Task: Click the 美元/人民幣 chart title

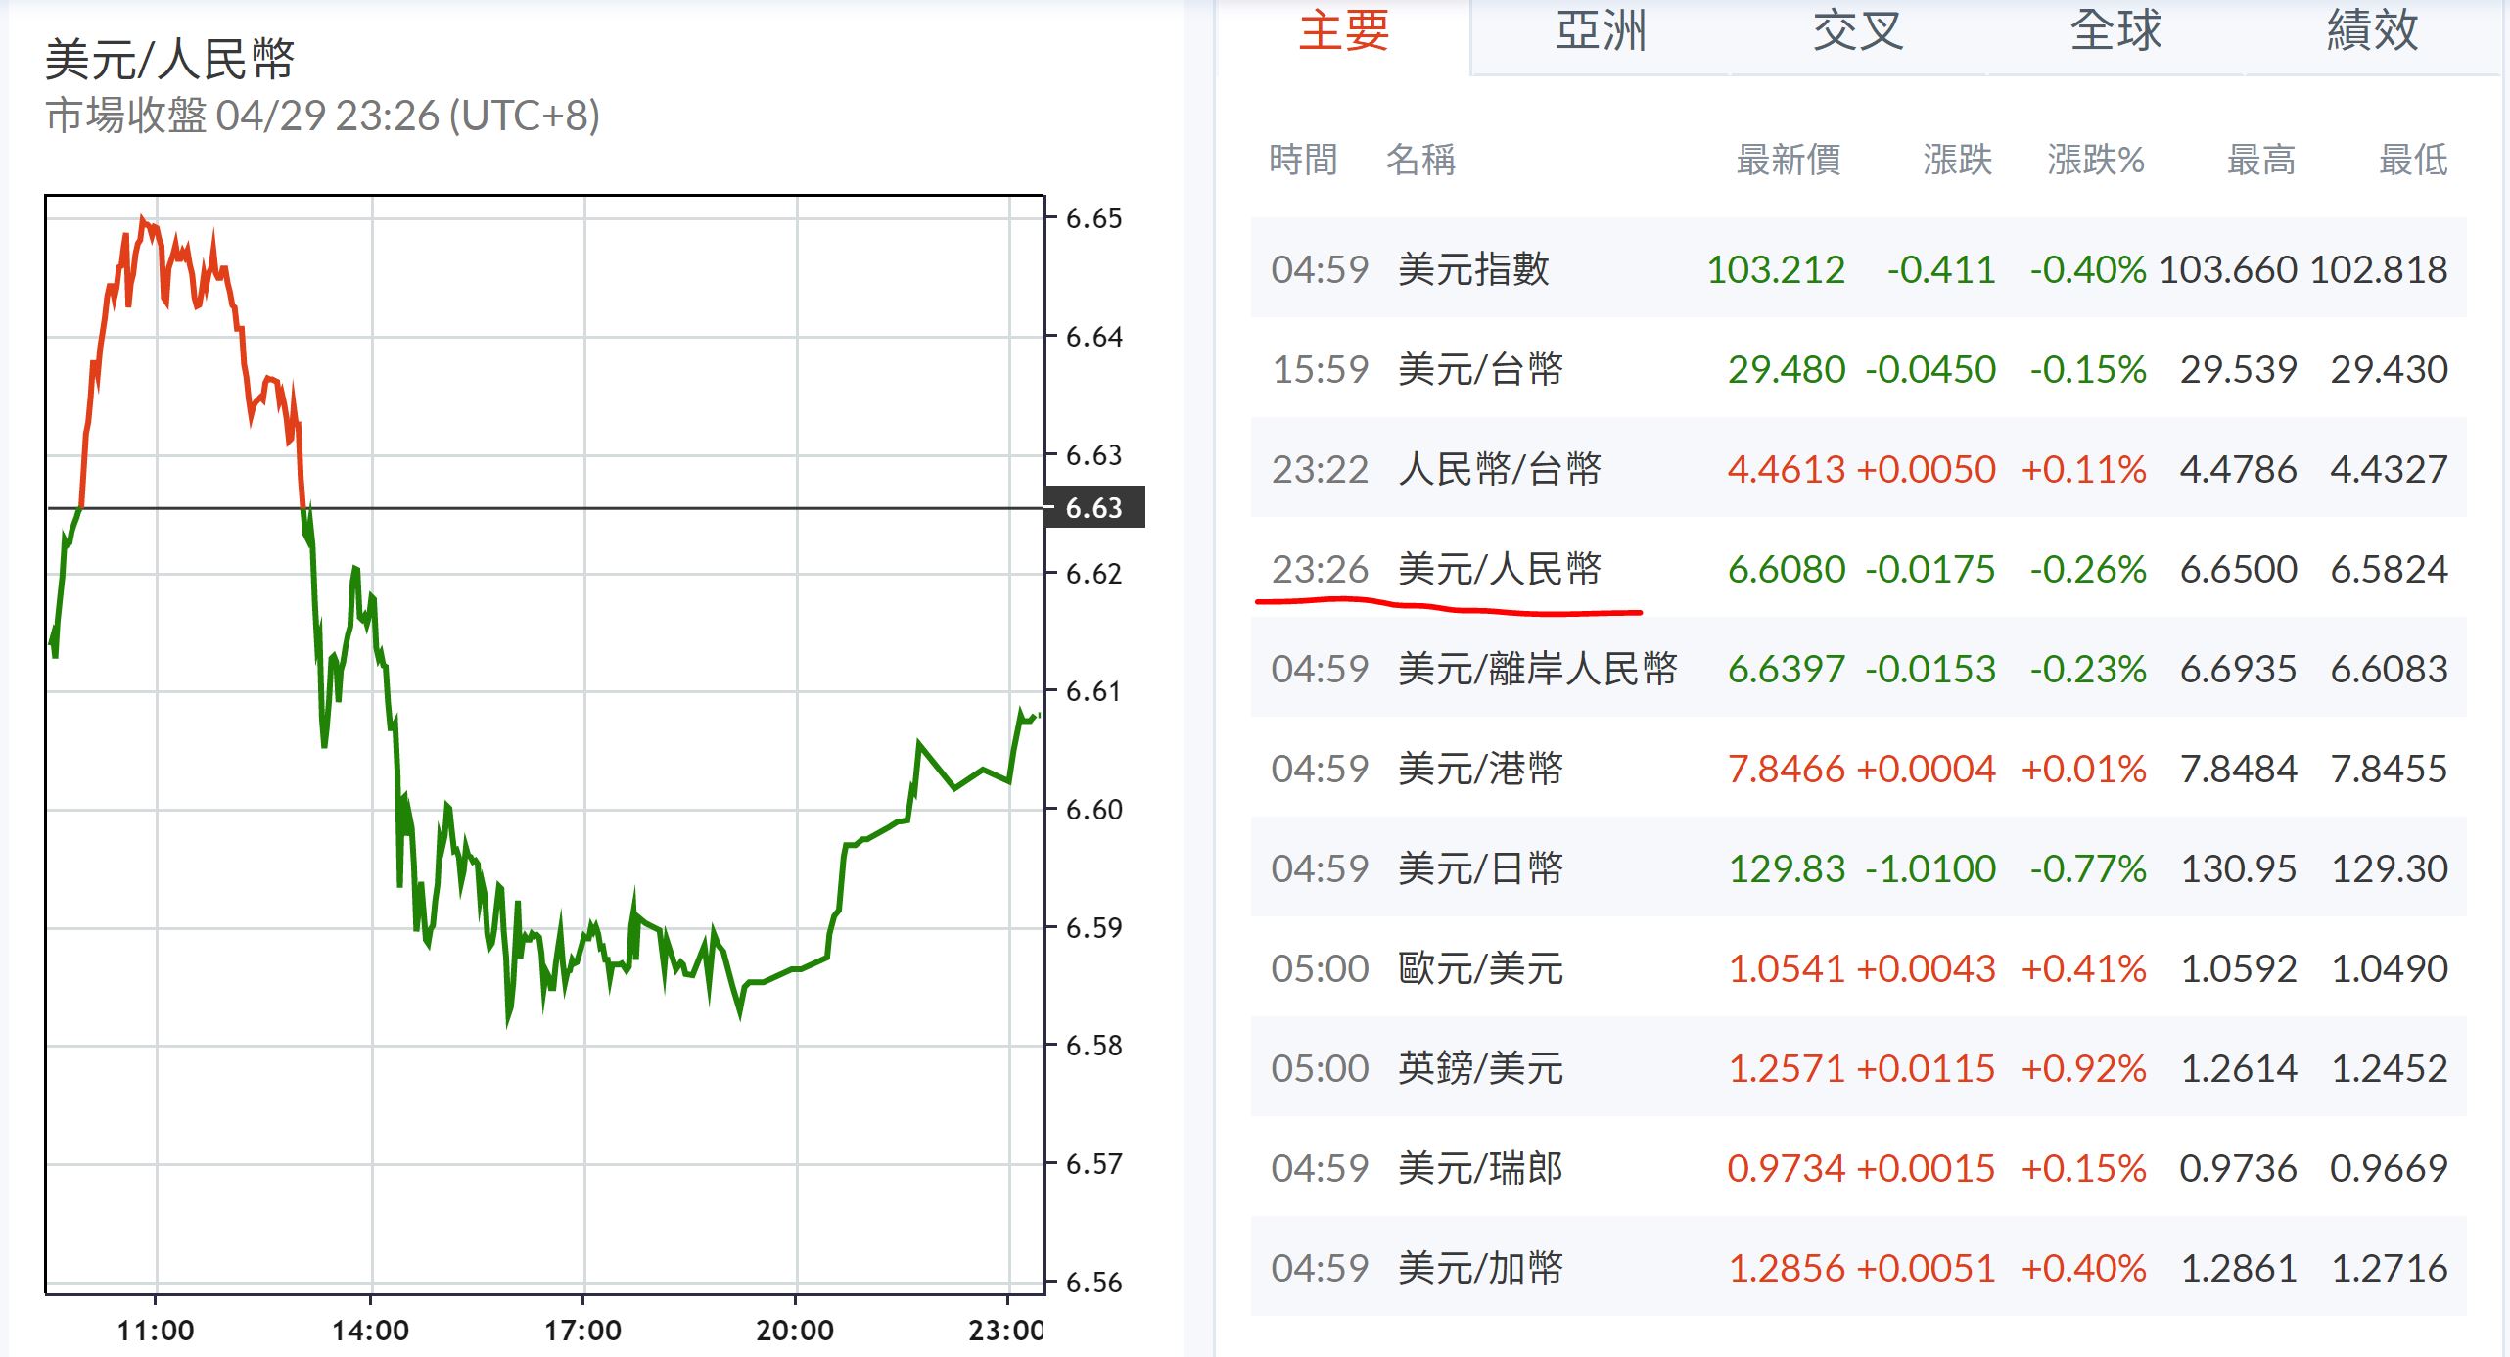Action: [169, 59]
